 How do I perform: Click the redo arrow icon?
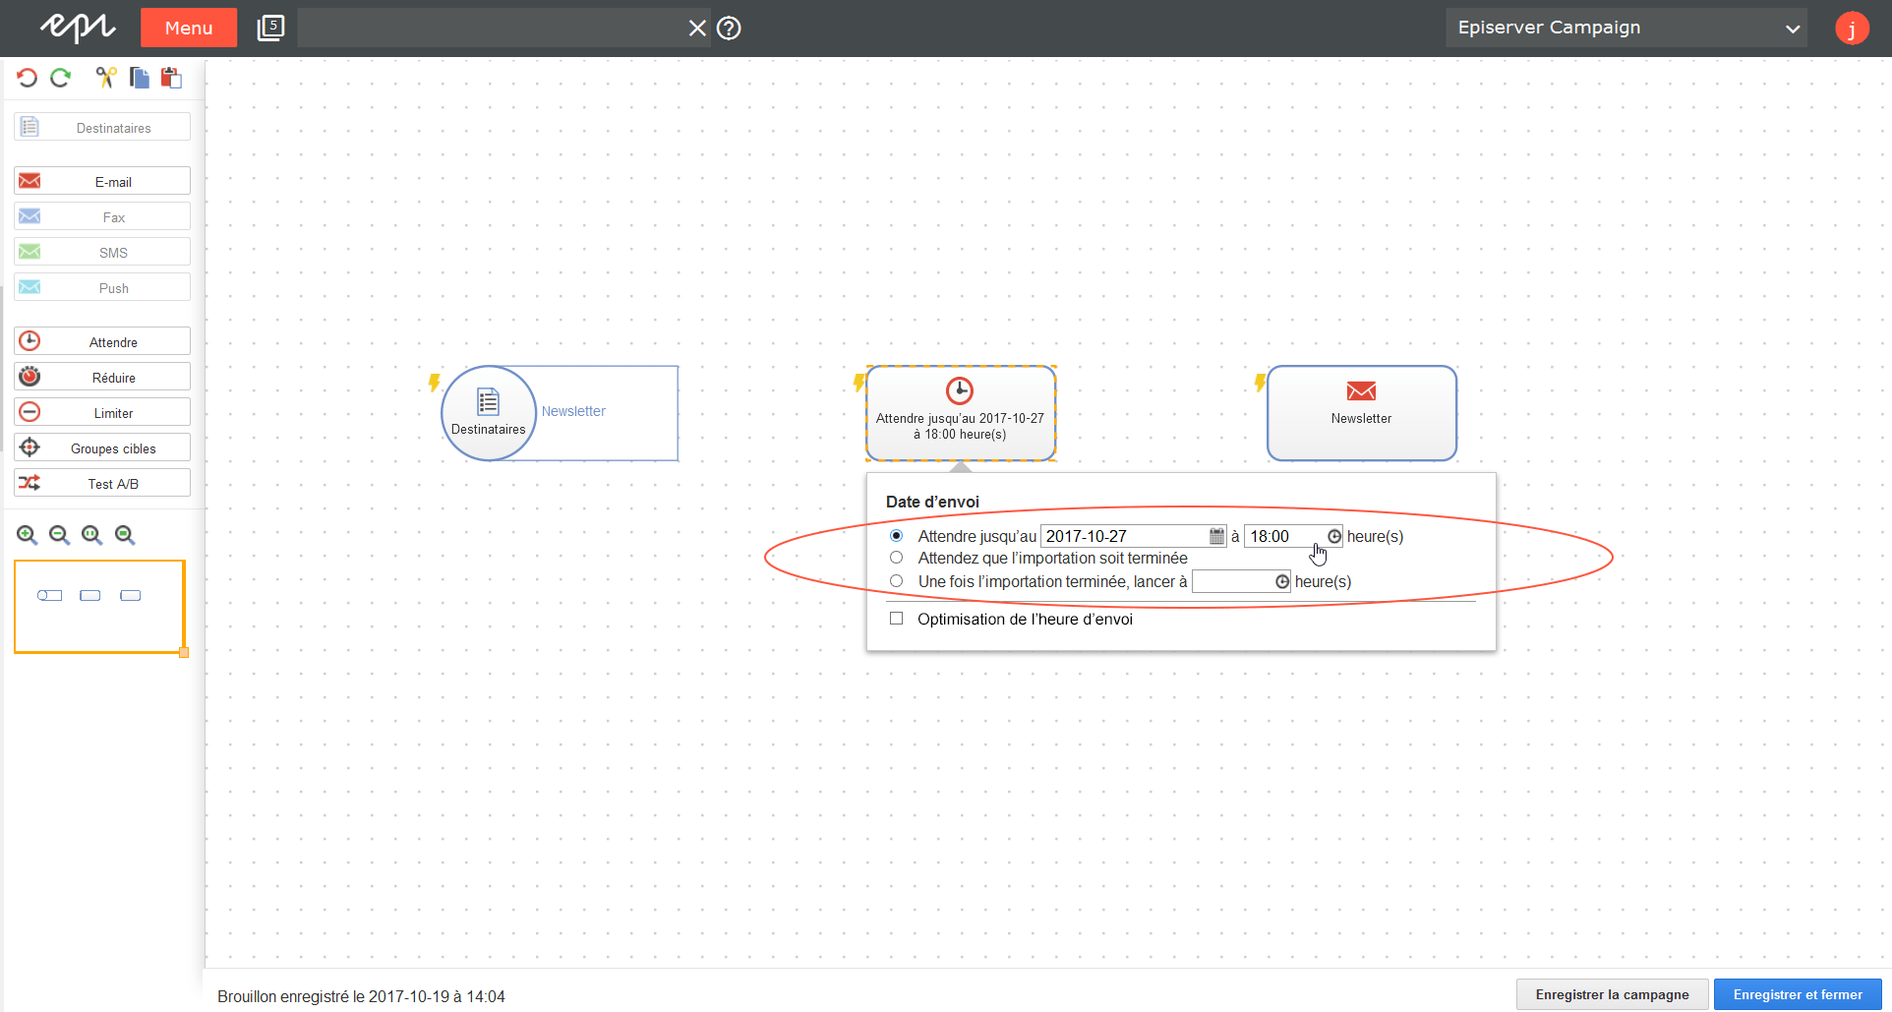click(x=61, y=78)
